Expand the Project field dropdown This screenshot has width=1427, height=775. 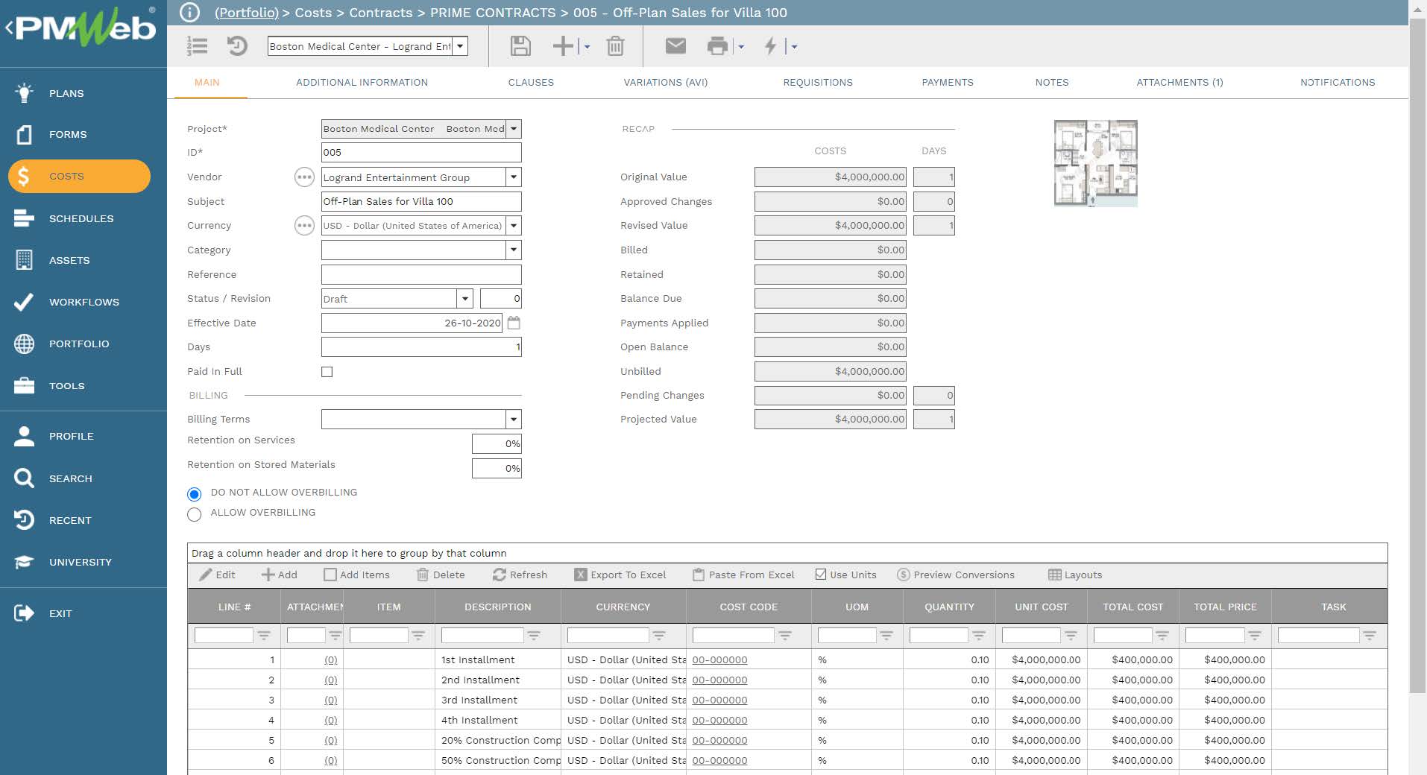point(514,129)
